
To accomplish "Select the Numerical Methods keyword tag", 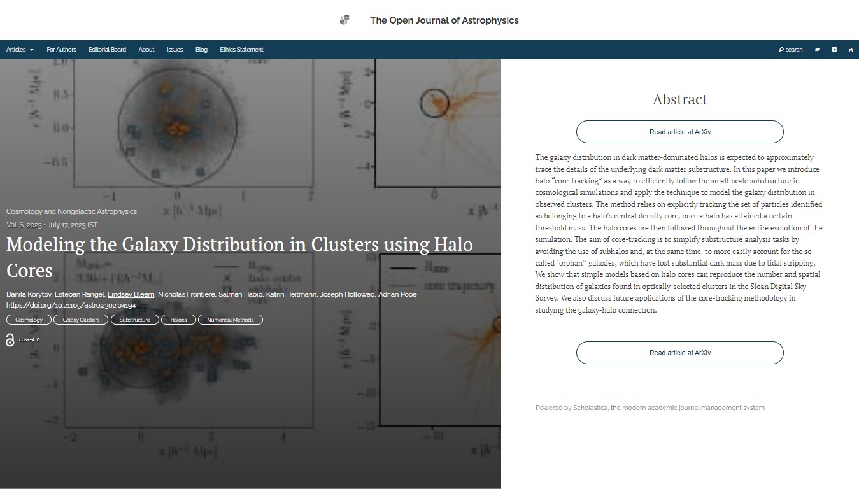I will [230, 320].
